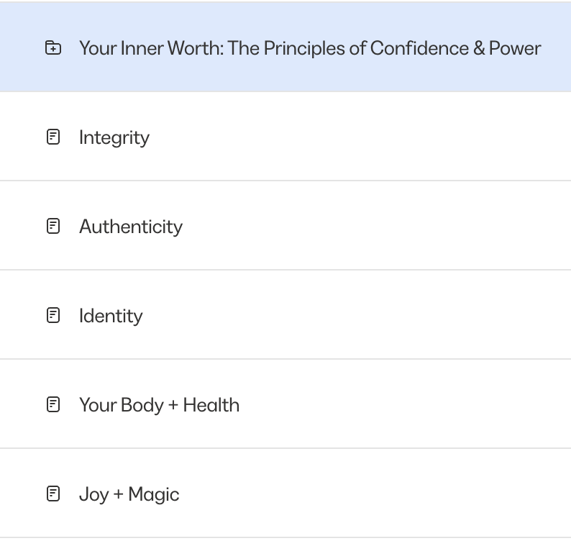
Task: Open the Integrity lesson
Action: pyautogui.click(x=114, y=137)
